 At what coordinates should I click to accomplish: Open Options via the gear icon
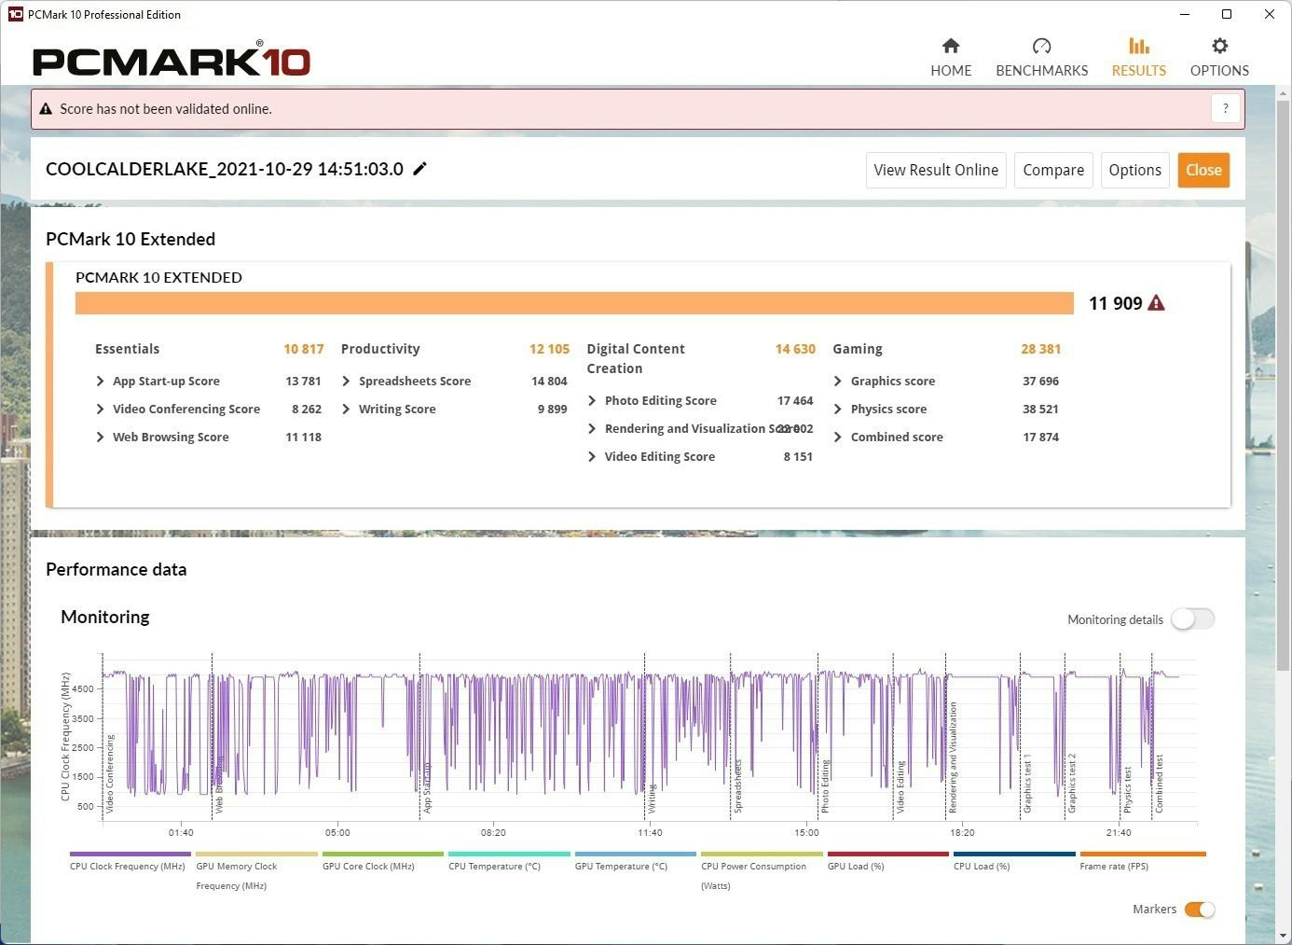pyautogui.click(x=1219, y=47)
